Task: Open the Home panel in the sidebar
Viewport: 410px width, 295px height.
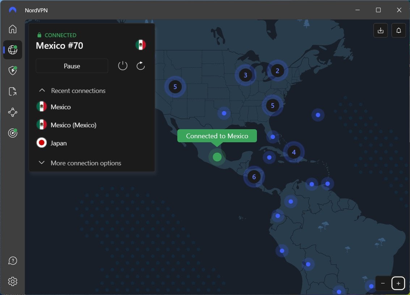Action: [13, 29]
